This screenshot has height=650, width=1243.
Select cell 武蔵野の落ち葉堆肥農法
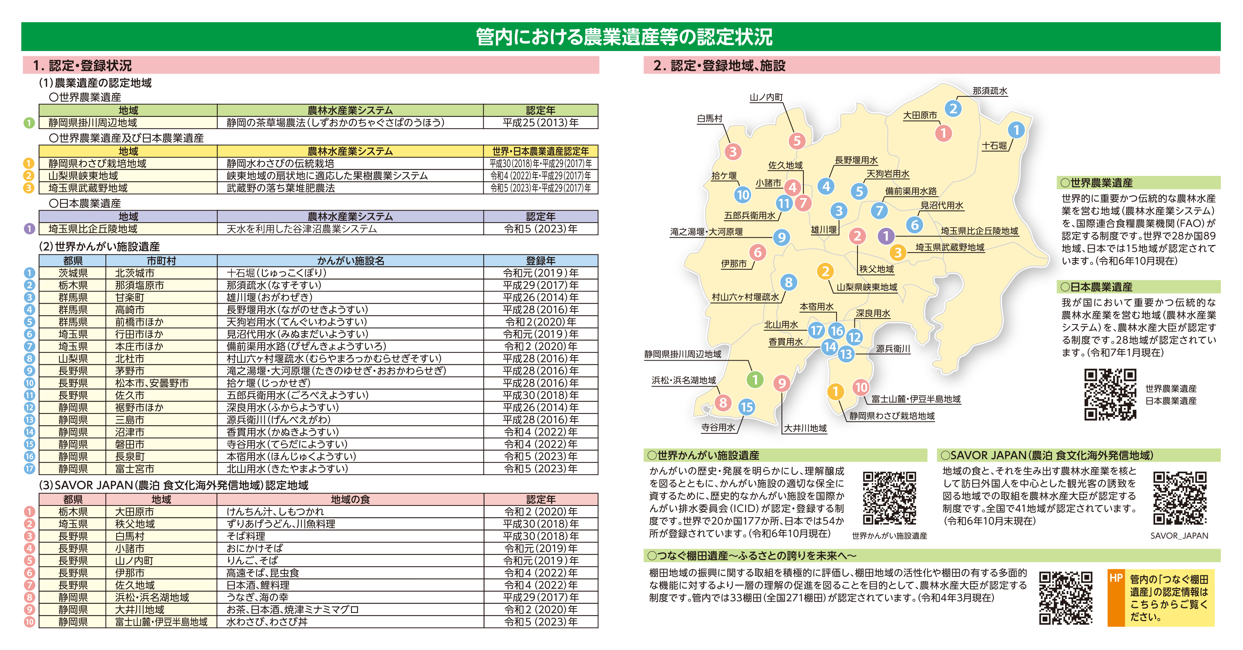click(350, 188)
